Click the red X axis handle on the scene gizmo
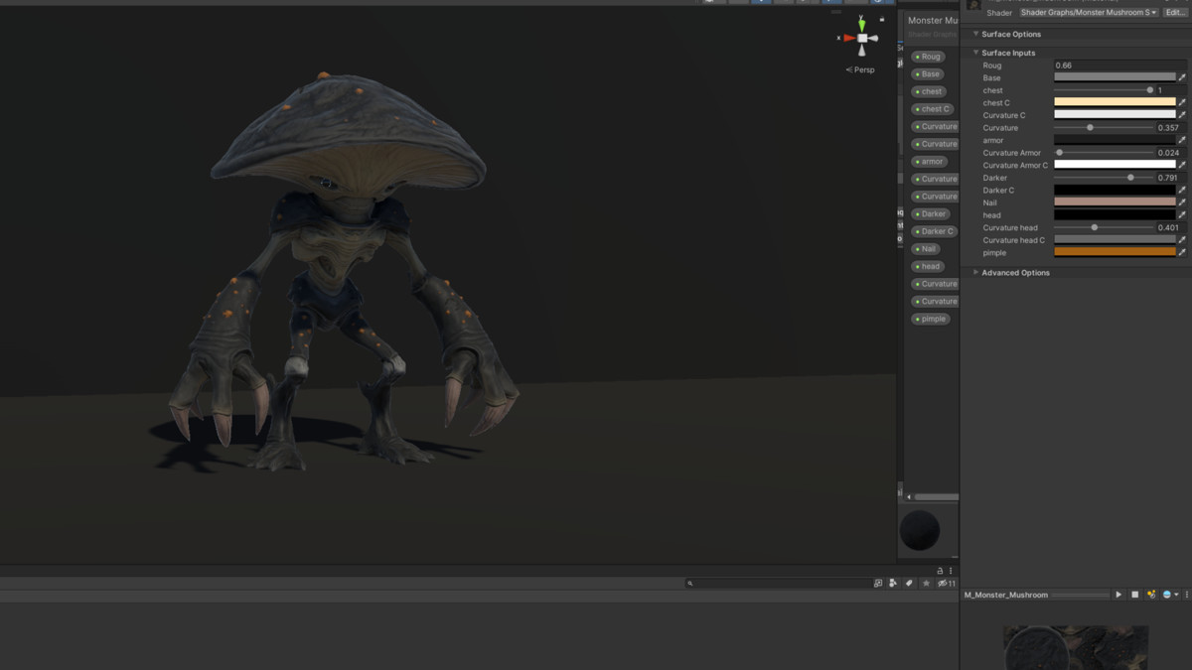 [847, 38]
